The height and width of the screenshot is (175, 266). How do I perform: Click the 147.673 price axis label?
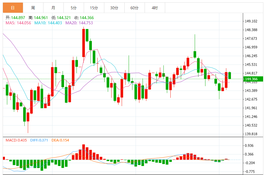tap(251, 38)
